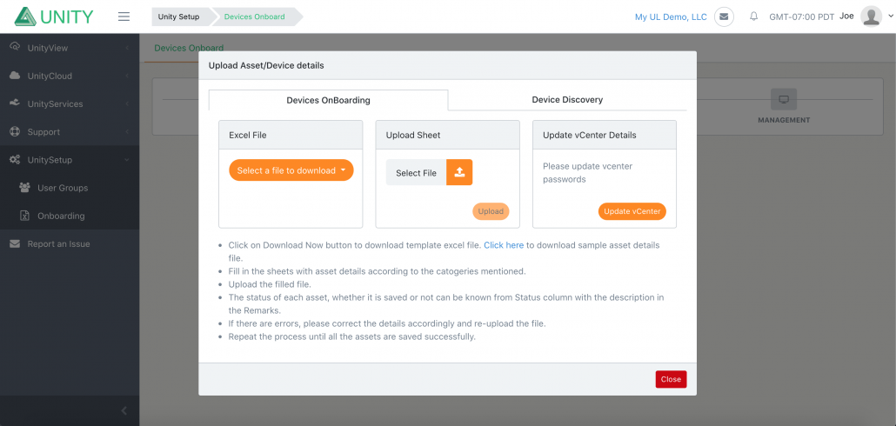Switch to Devices OnBoarding tab
896x426 pixels.
(328, 100)
